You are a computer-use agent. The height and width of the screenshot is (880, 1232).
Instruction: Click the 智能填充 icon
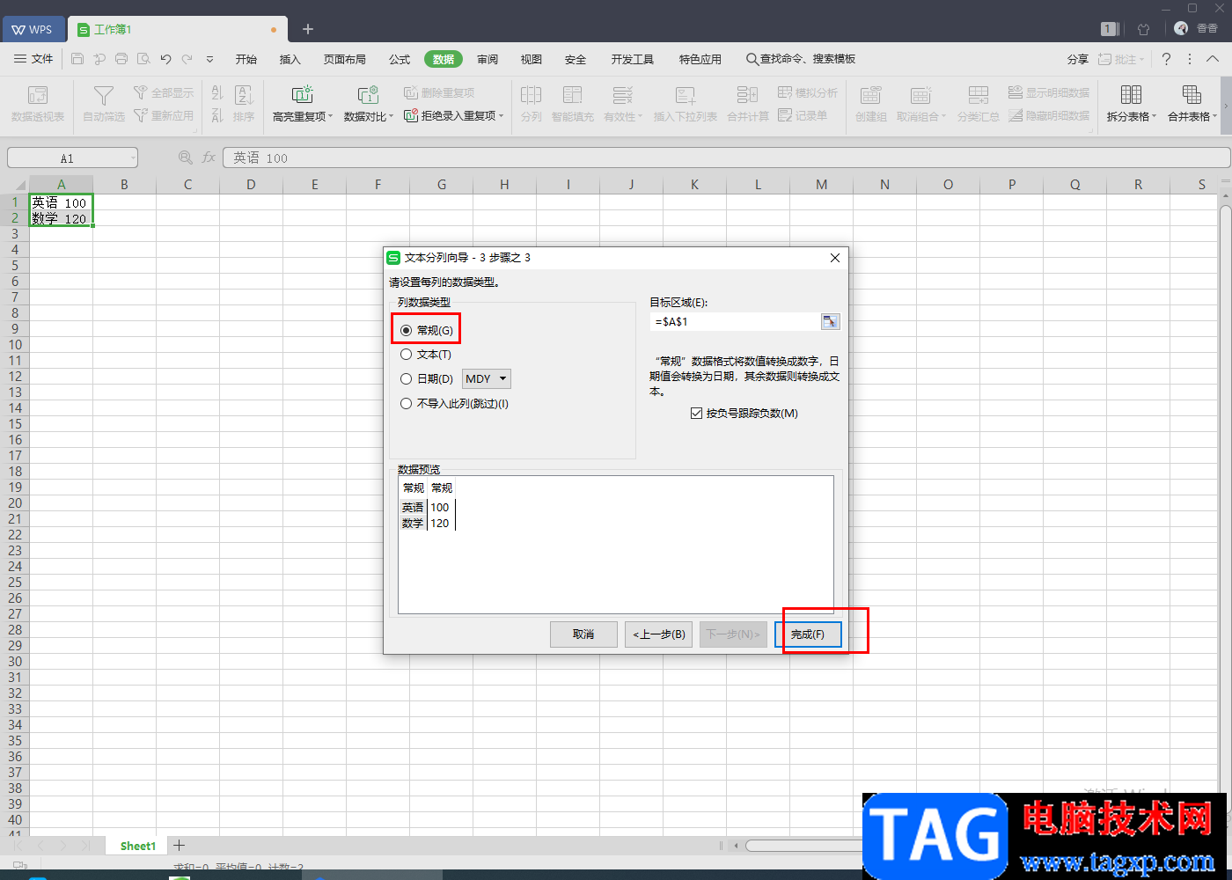point(573,95)
